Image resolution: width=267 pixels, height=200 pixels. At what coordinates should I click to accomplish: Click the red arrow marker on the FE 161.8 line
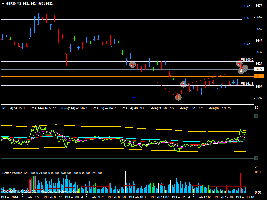tap(183, 84)
